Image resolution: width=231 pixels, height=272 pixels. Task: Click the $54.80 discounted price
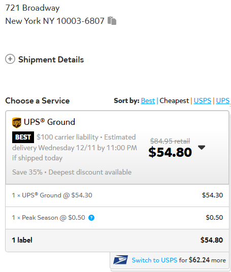tap(170, 152)
